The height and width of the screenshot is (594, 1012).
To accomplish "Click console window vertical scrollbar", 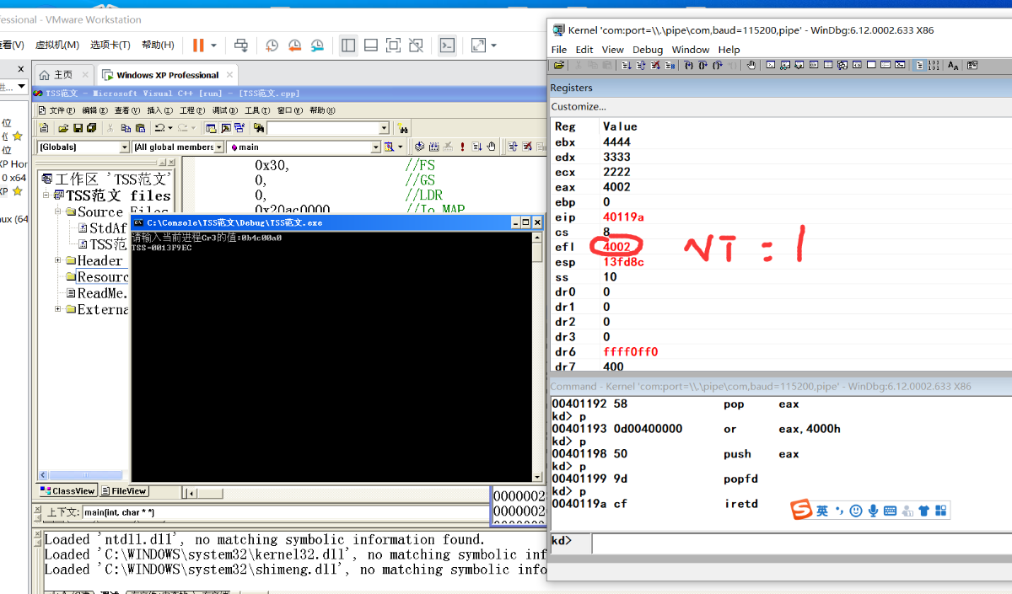I will [536, 357].
